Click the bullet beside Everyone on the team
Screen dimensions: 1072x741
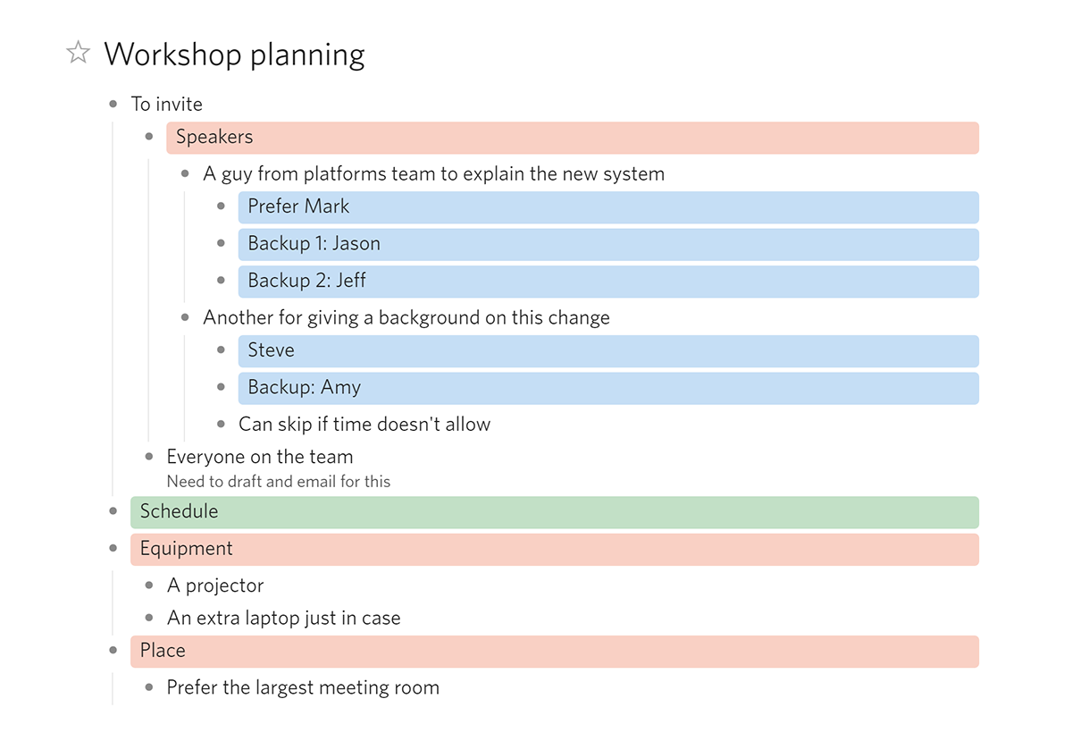[x=148, y=457]
